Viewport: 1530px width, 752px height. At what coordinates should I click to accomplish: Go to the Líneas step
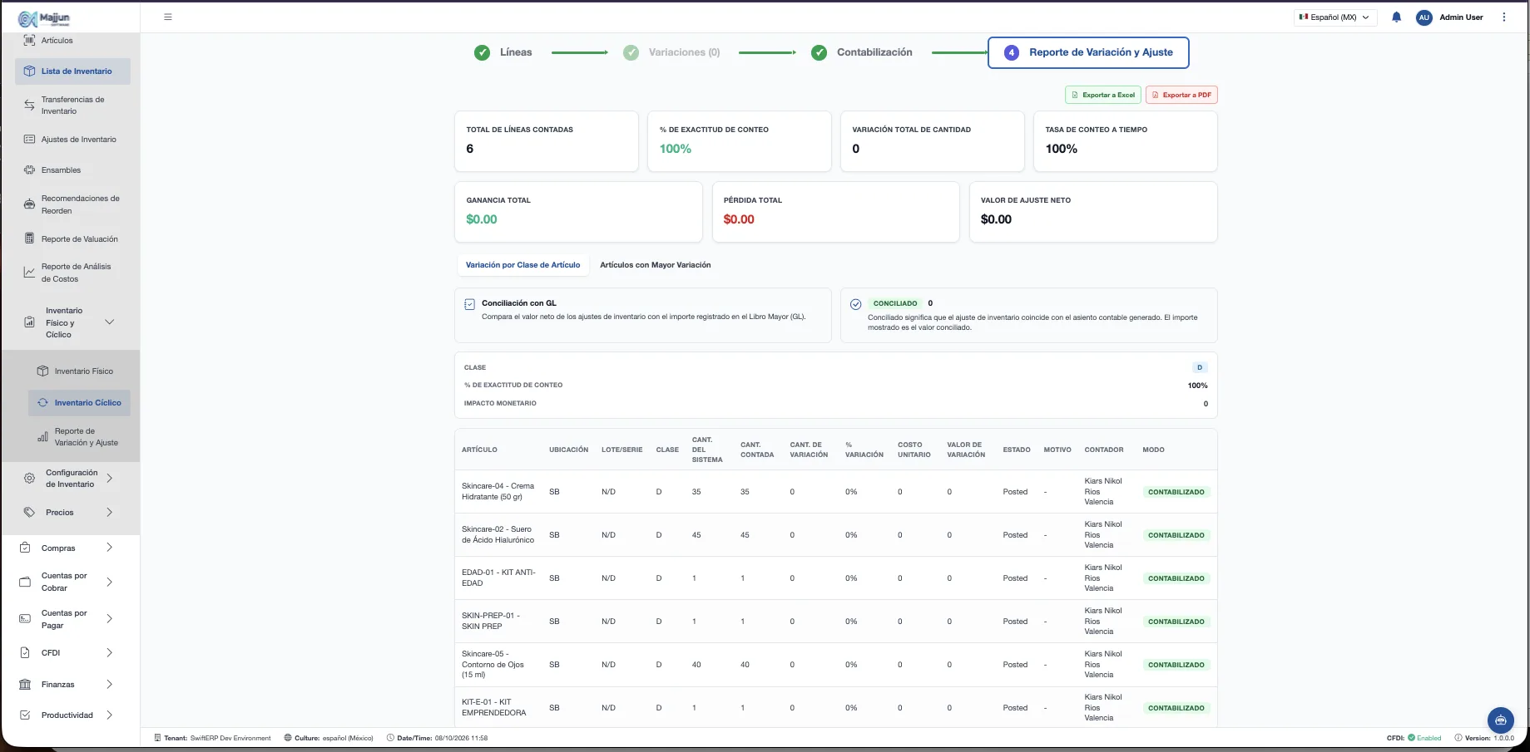503,52
